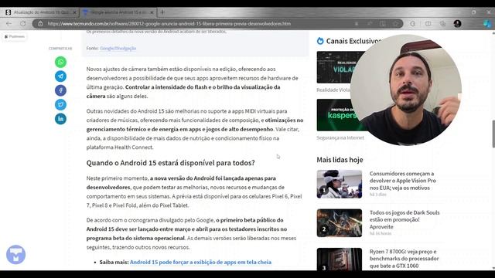
Task: Click the Canais Exclusivos heading text
Action: tap(353, 41)
